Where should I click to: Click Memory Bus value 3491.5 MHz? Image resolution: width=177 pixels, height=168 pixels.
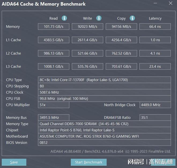point(54,118)
